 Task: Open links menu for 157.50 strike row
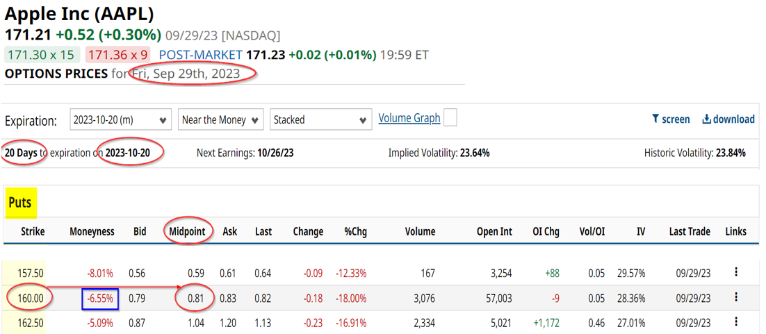[x=736, y=272]
